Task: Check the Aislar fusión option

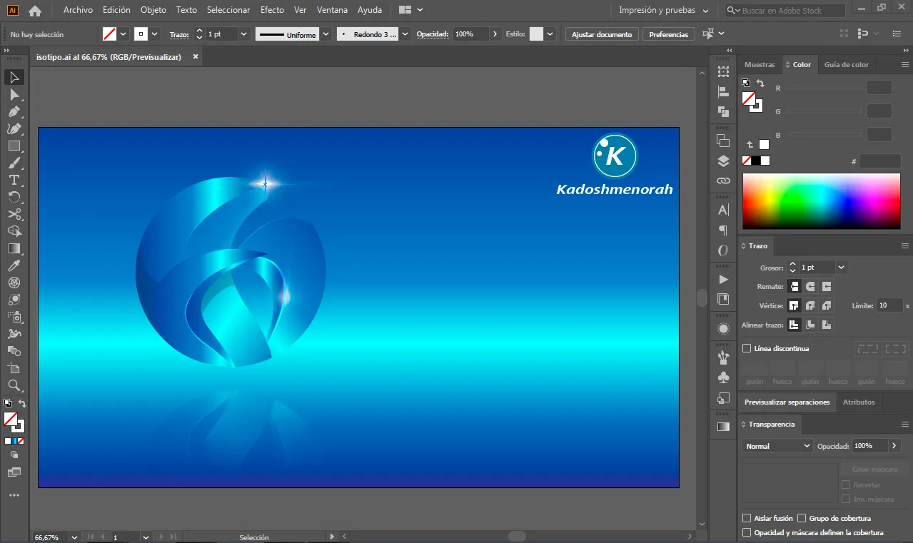Action: [747, 519]
